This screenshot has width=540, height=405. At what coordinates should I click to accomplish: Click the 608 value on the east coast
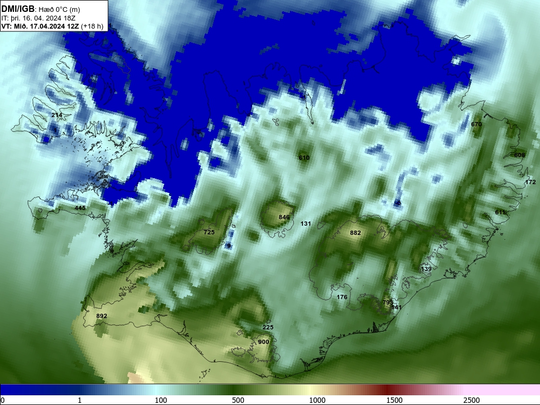[x=519, y=155]
